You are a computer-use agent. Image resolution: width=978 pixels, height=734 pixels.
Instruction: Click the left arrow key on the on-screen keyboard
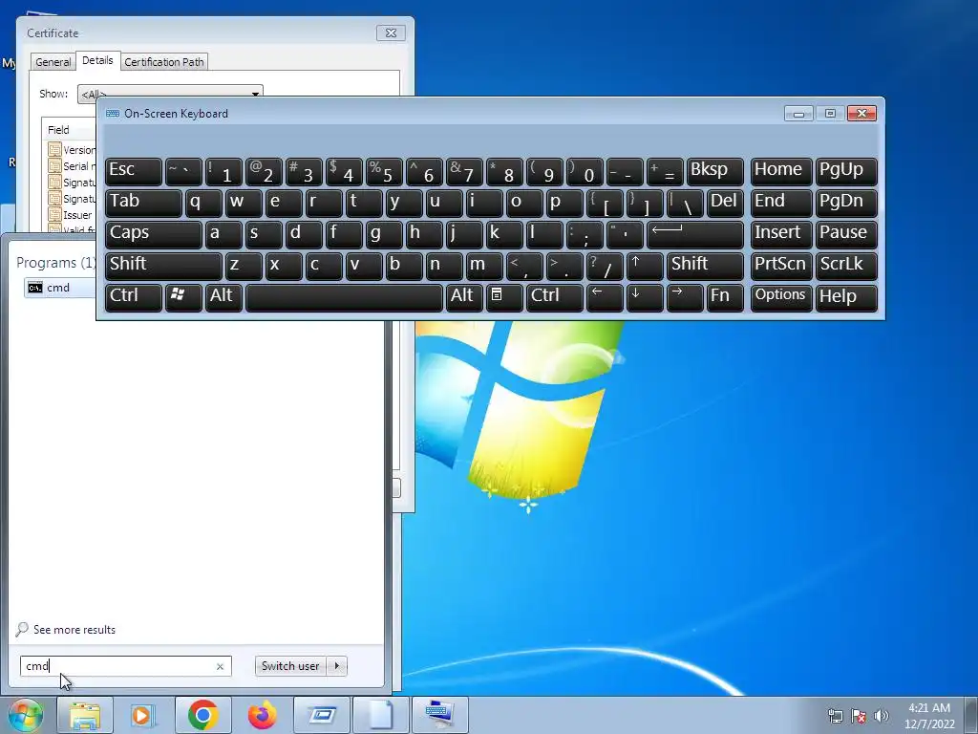(605, 297)
